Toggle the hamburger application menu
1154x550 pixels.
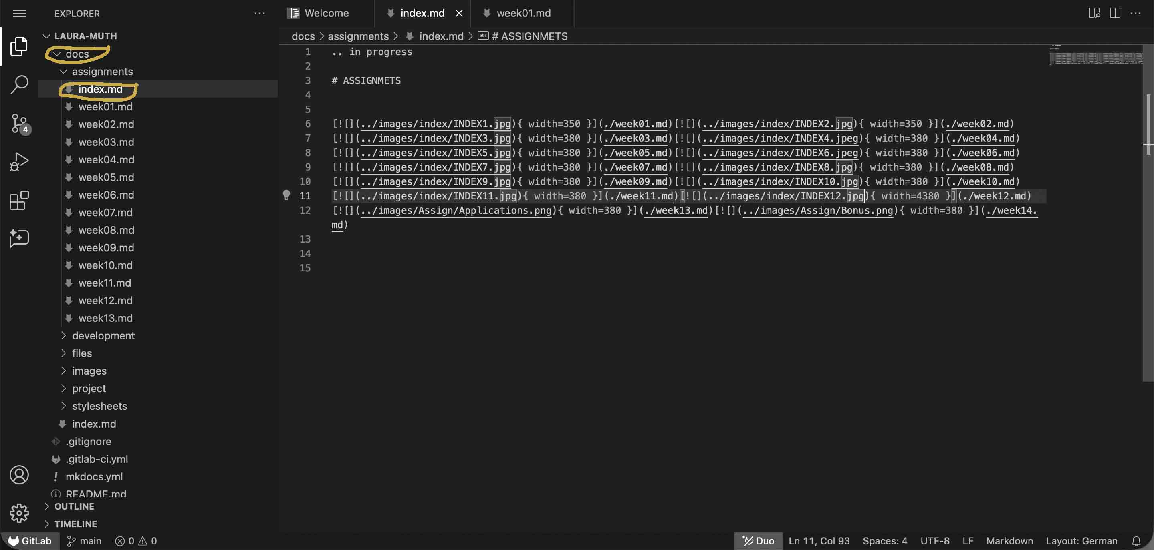click(x=19, y=14)
